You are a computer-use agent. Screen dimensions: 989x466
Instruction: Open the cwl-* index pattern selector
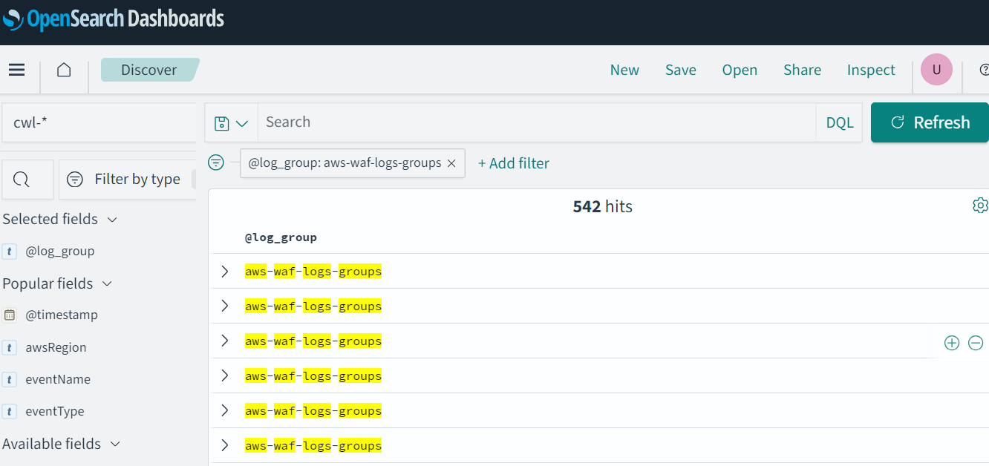pyautogui.click(x=99, y=122)
